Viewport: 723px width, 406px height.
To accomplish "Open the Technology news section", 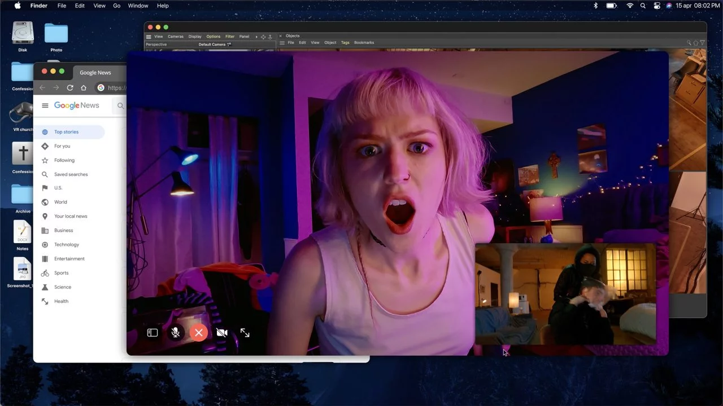I will 66,245.
